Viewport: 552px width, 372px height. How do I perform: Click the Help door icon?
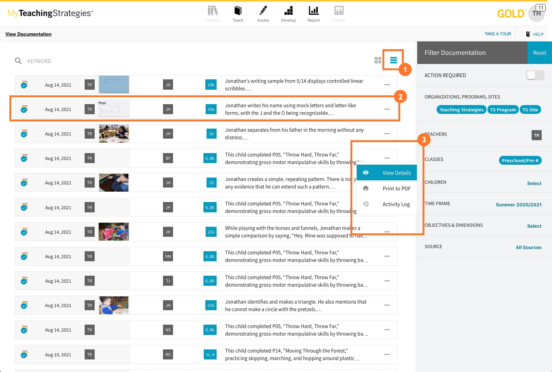tap(528, 34)
